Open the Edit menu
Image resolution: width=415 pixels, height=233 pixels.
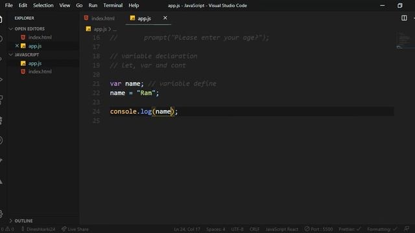coord(23,5)
